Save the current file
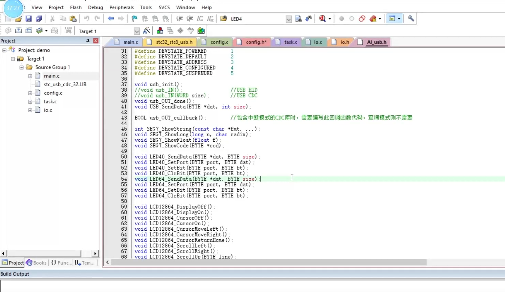The height and width of the screenshot is (292, 505). (x=29, y=19)
